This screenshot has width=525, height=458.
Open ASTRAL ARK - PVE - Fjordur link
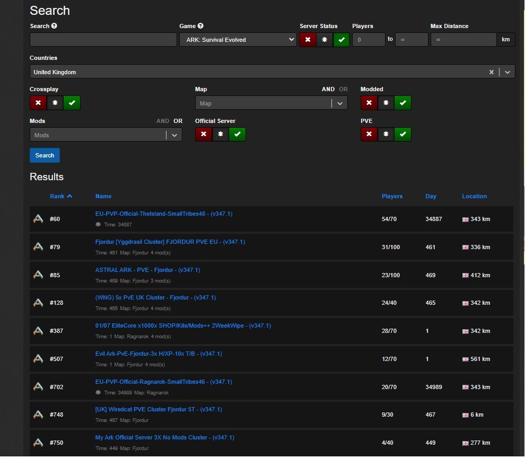tap(147, 270)
